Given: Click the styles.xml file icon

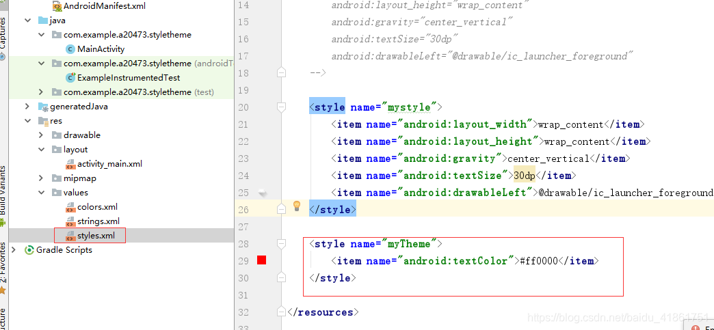Looking at the screenshot, I should 70,236.
